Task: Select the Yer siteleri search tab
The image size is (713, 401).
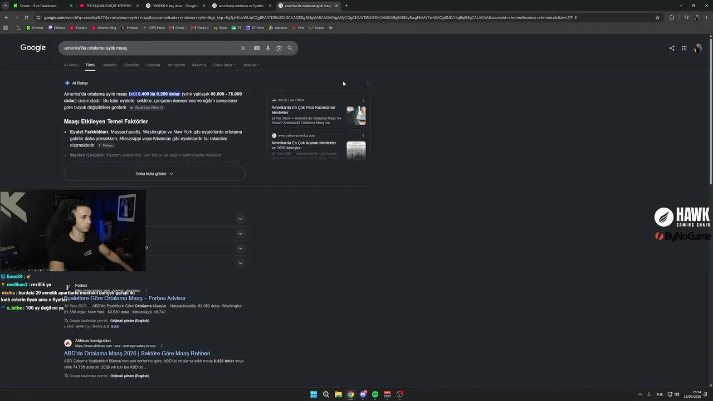Action: pyautogui.click(x=176, y=65)
